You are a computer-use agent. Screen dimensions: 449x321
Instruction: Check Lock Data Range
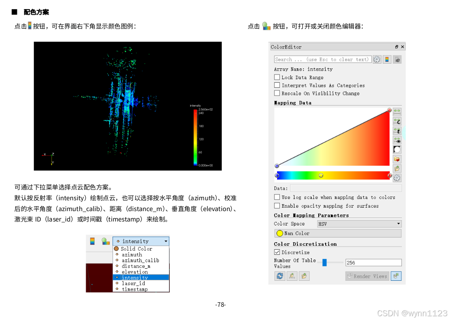coord(277,77)
